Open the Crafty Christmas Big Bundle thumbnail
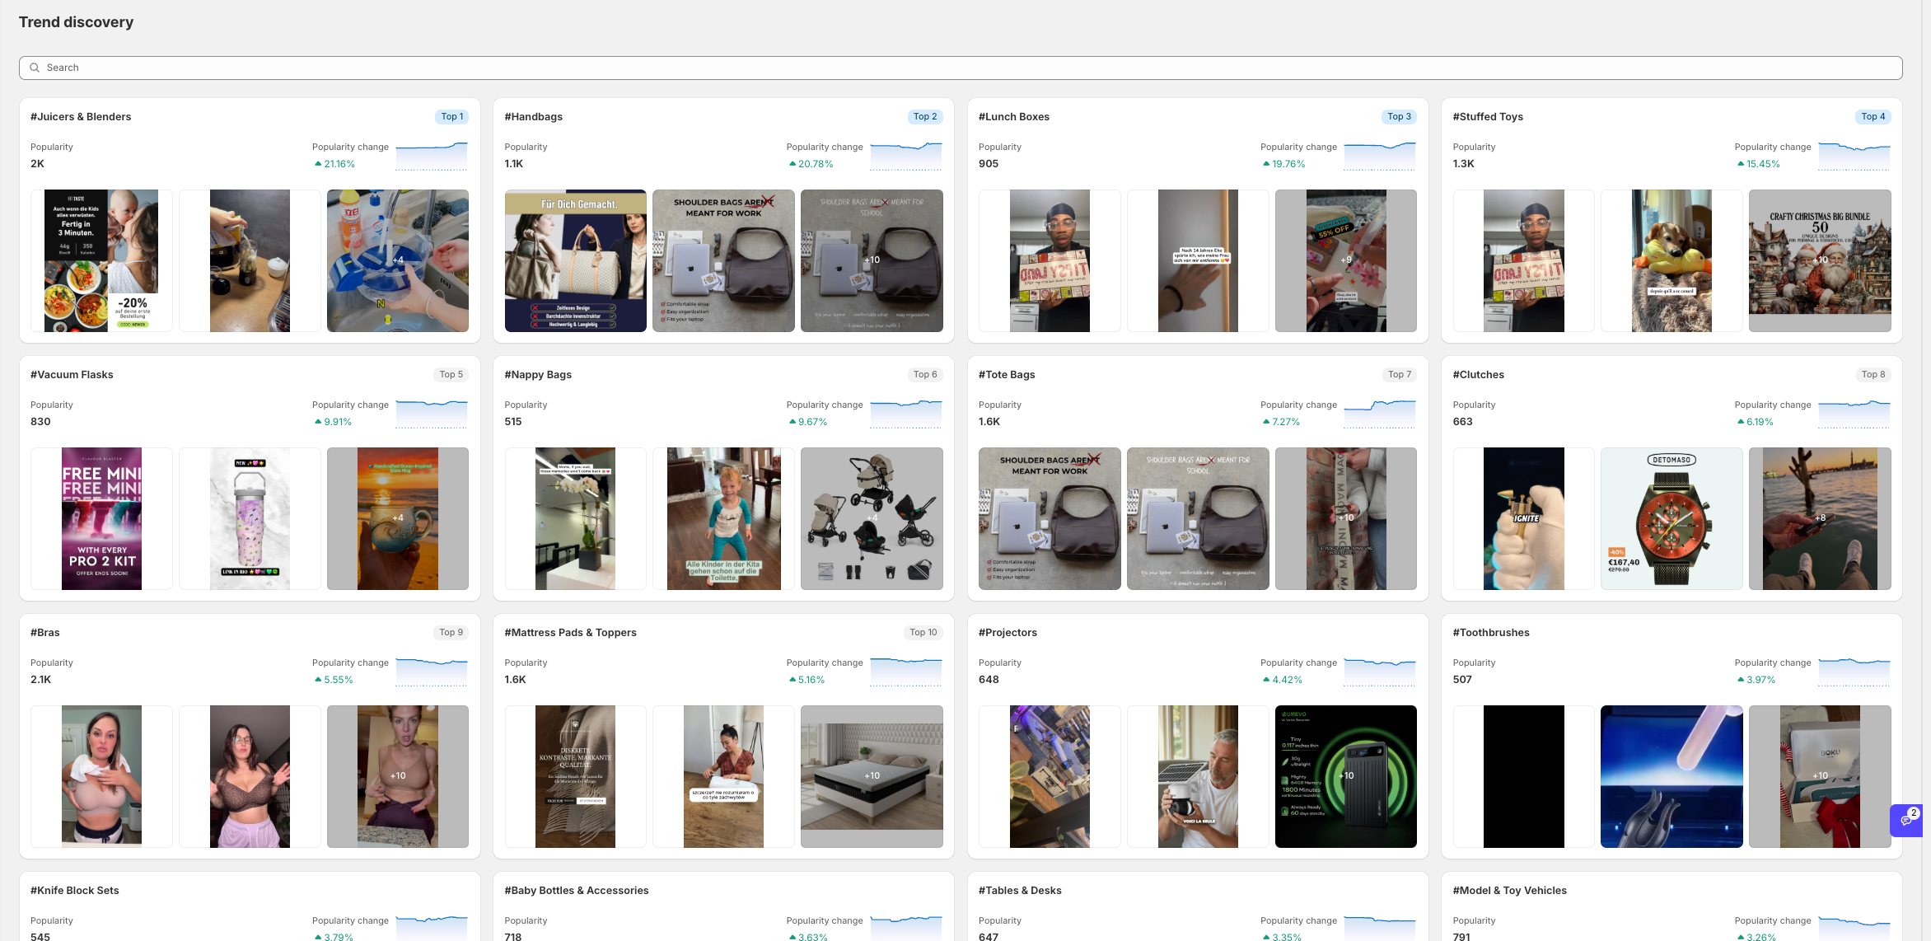The height and width of the screenshot is (941, 1931). click(x=1819, y=260)
